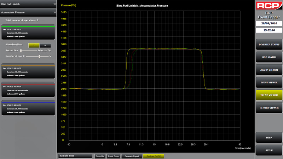
Task: Open Diverter Status view
Action: click(x=269, y=45)
